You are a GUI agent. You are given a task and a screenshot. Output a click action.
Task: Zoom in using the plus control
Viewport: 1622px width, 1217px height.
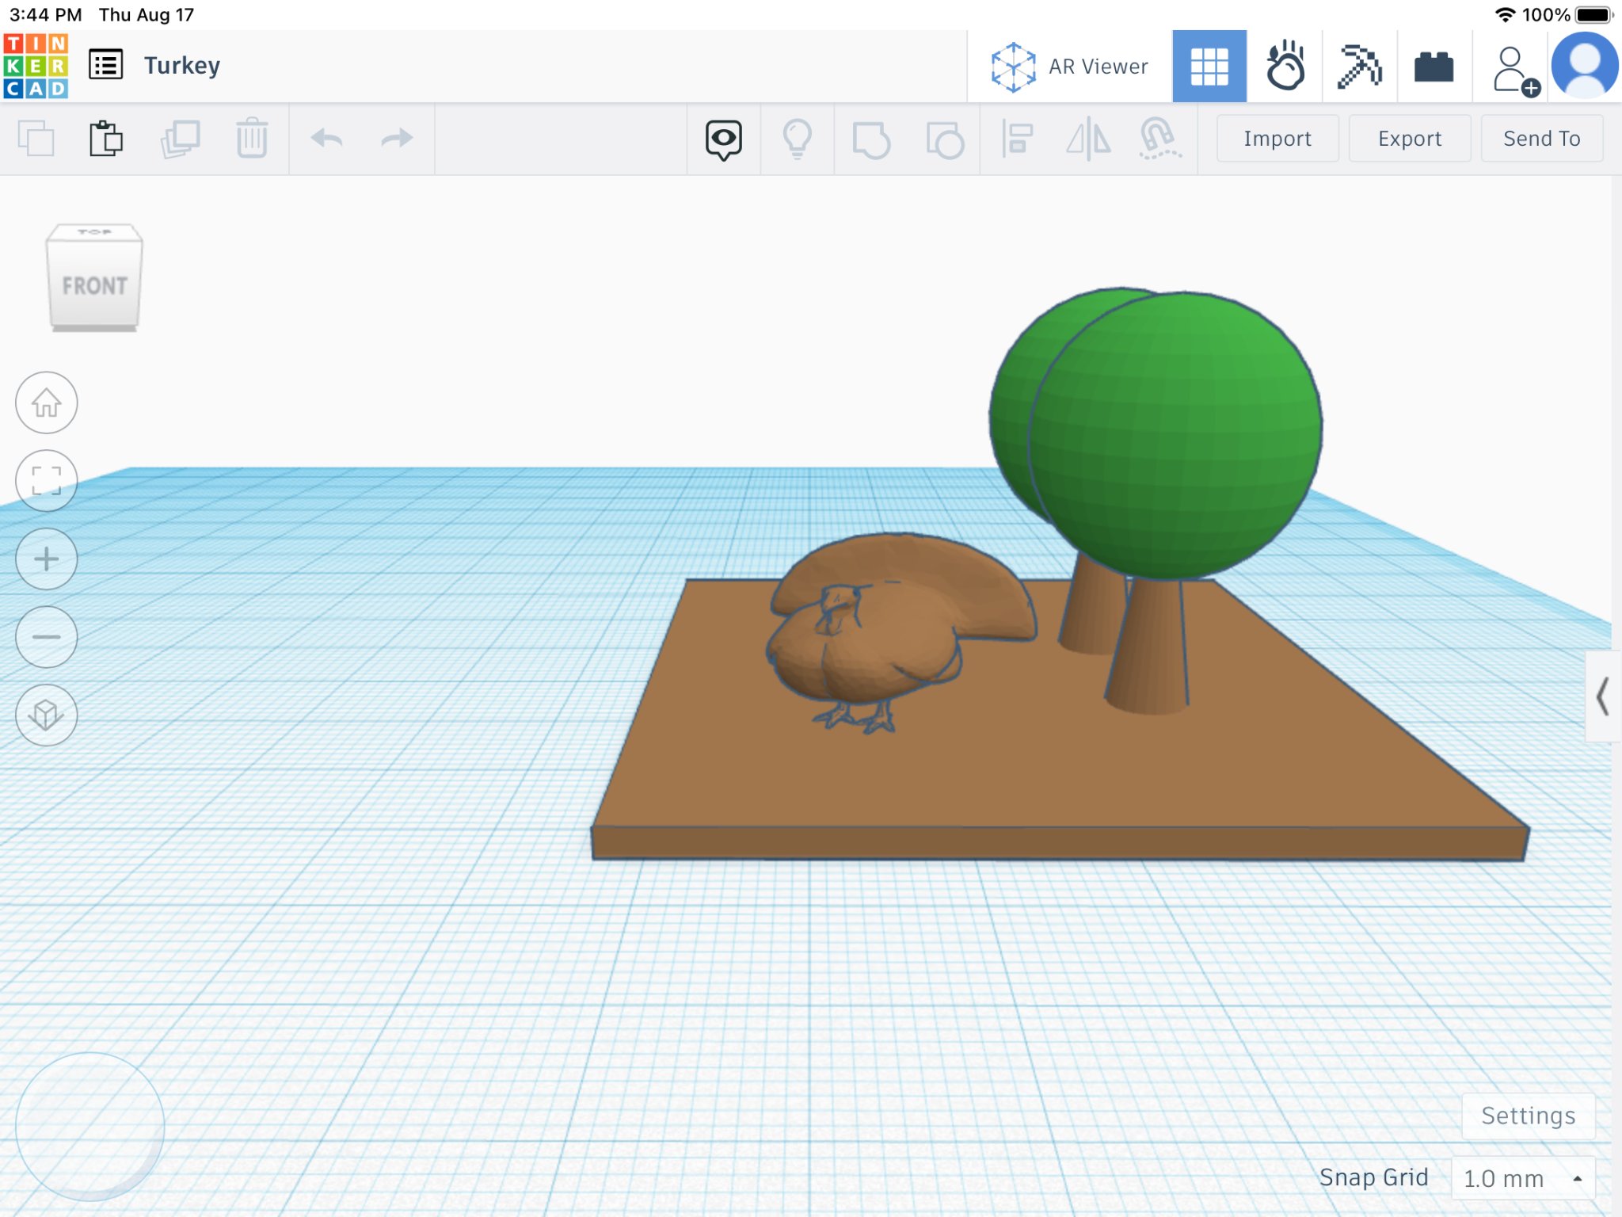(x=46, y=559)
